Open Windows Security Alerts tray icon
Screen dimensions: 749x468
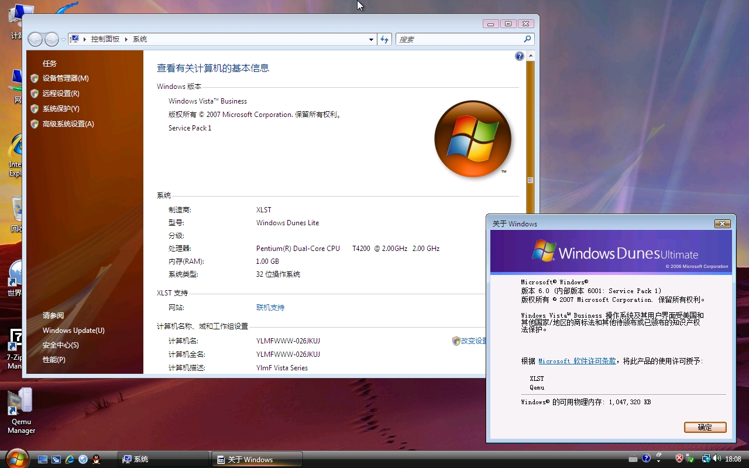tap(679, 459)
